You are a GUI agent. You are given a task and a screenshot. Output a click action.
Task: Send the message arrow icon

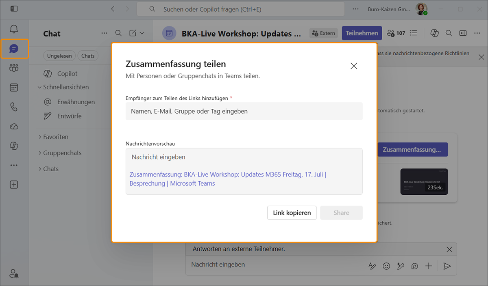coord(447,266)
